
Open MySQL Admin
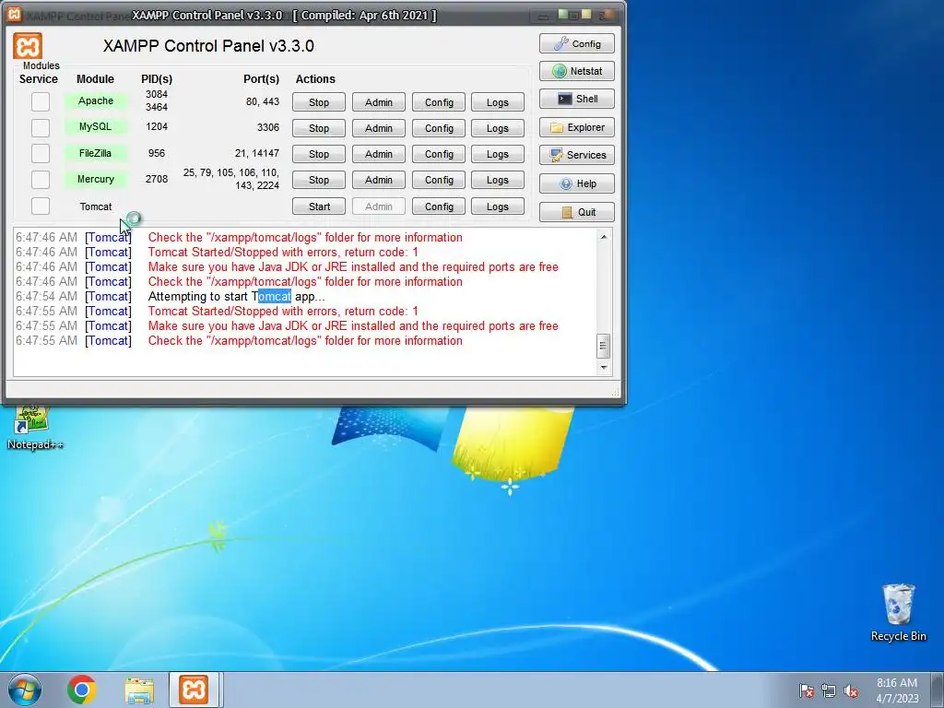[379, 128]
